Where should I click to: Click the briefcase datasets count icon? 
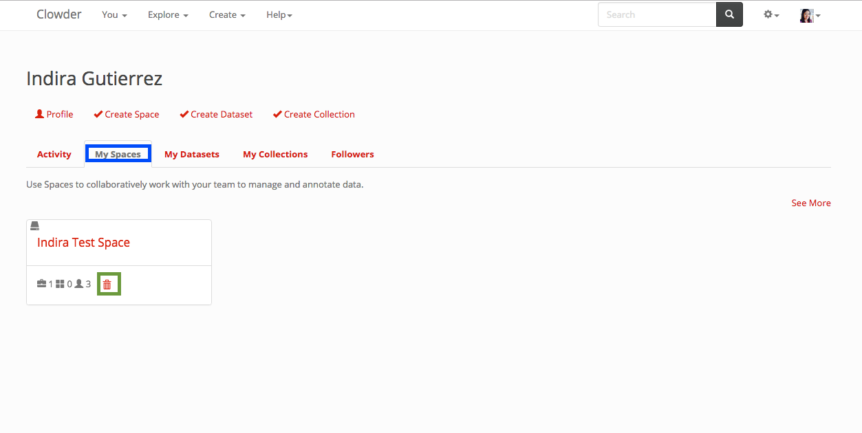[x=42, y=284]
